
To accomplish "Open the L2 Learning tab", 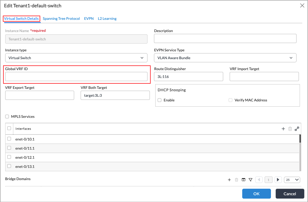I will (x=107, y=19).
